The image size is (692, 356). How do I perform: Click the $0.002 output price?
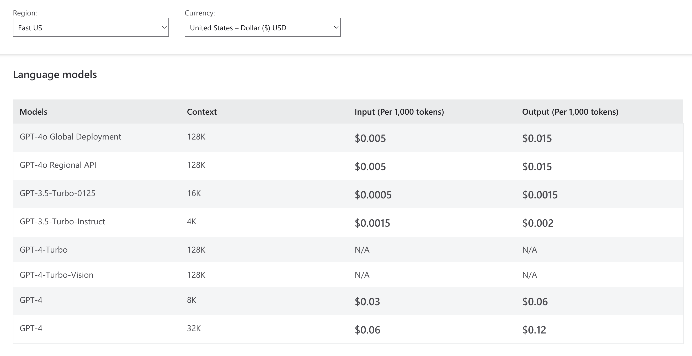(538, 223)
